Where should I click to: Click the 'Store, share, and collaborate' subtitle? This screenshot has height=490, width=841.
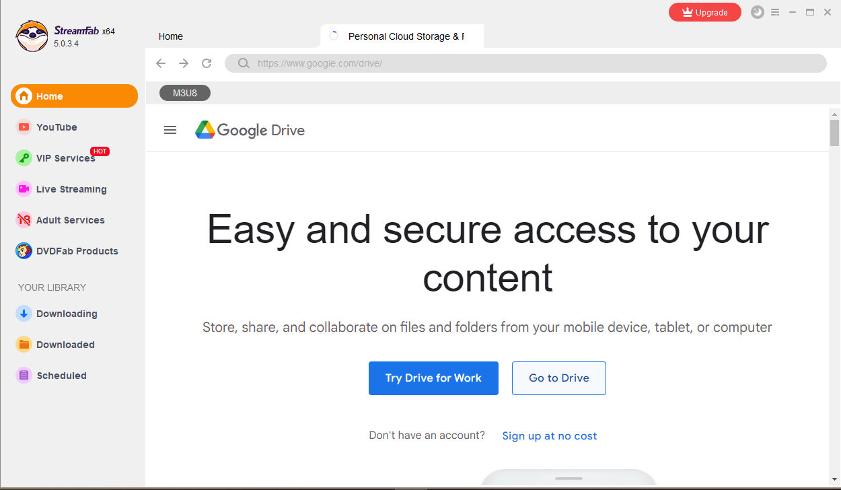pos(487,328)
